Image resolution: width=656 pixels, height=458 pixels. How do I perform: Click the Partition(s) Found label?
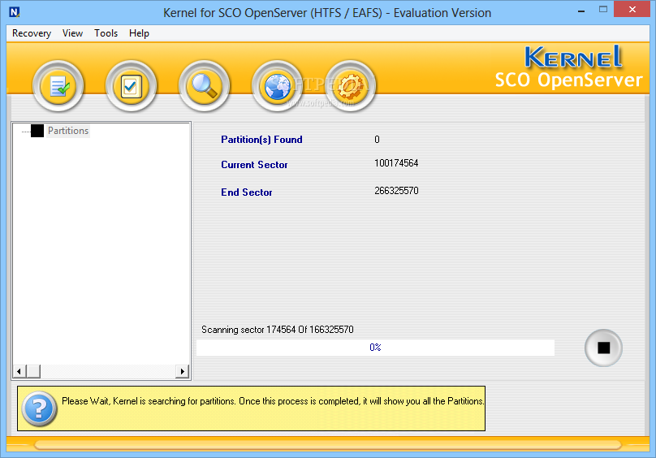point(261,140)
